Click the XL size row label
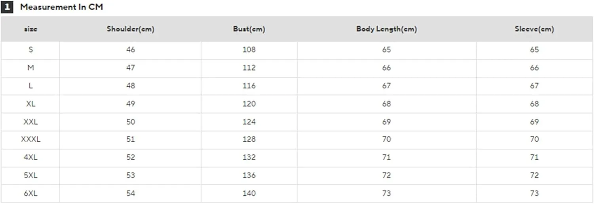 [30, 104]
